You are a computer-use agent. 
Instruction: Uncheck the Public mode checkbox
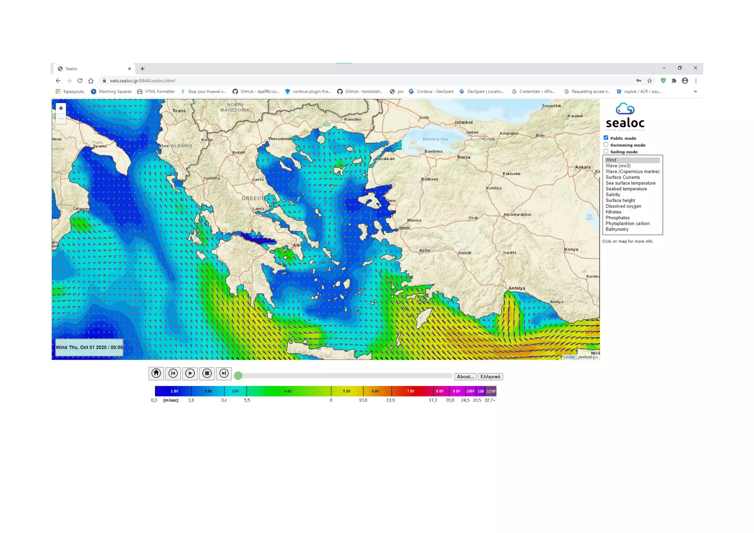click(606, 138)
